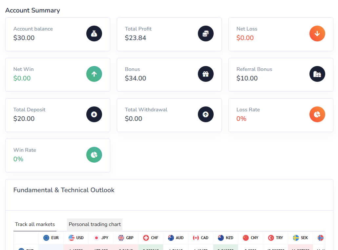Click the orange down-arrow Net Loss icon

click(x=317, y=34)
